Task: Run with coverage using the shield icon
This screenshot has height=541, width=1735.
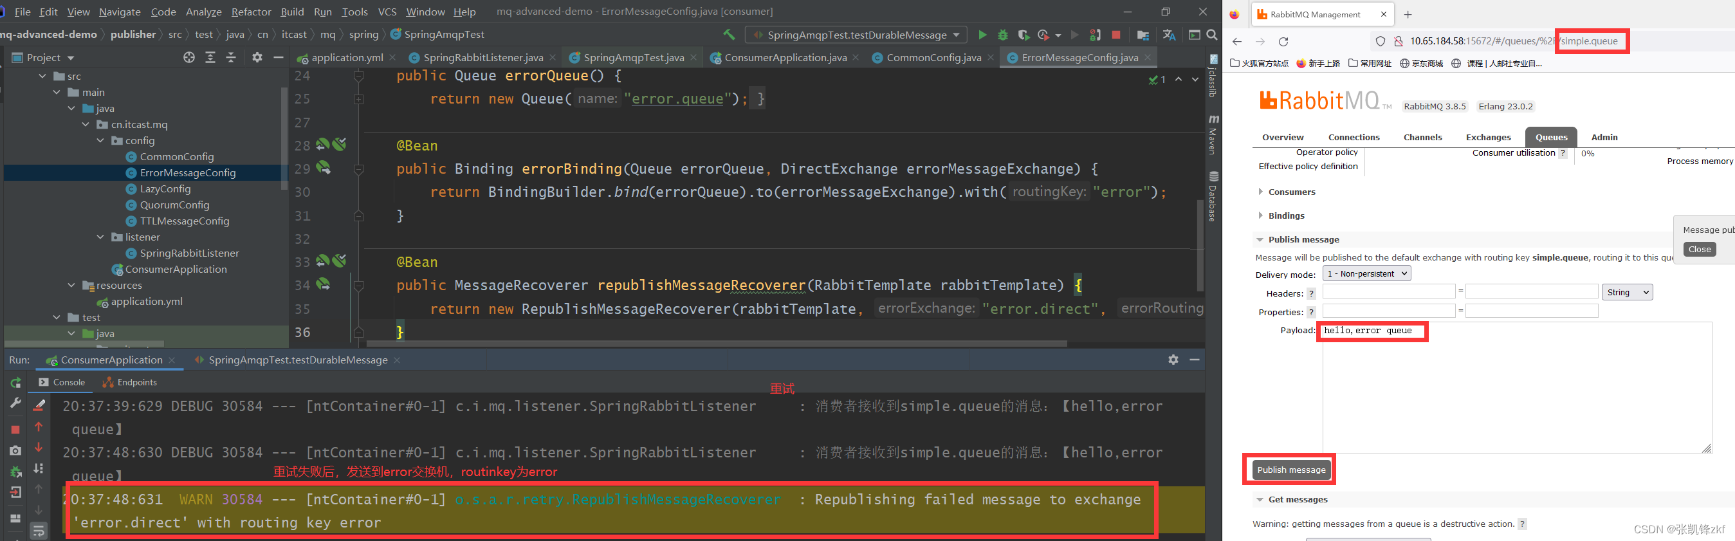Action: tap(1023, 35)
